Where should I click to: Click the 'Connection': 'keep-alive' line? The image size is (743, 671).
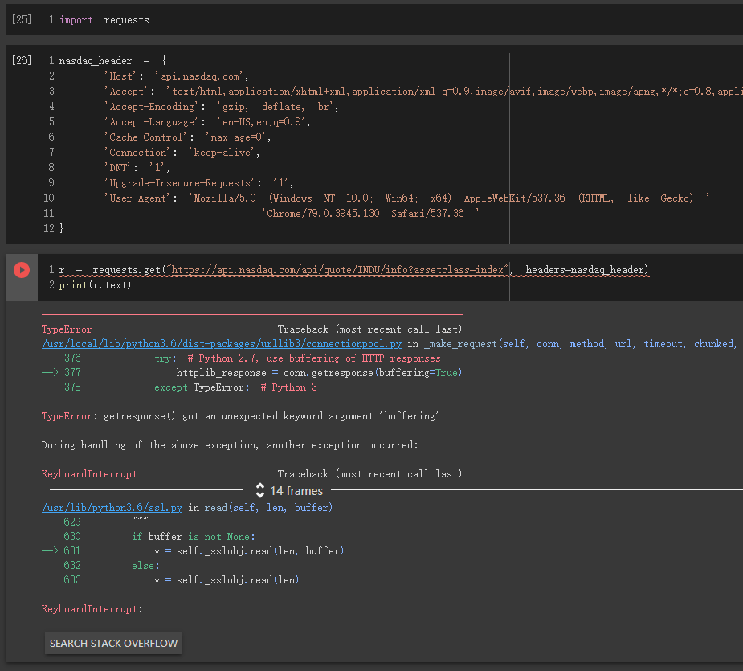tap(182, 152)
